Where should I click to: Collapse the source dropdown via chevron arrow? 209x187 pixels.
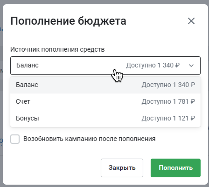click(191, 66)
